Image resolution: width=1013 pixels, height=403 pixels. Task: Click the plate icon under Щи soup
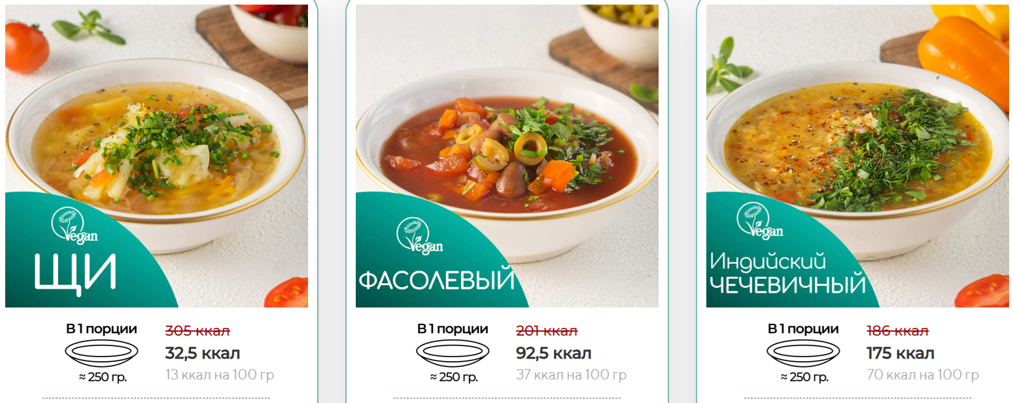pyautogui.click(x=101, y=353)
